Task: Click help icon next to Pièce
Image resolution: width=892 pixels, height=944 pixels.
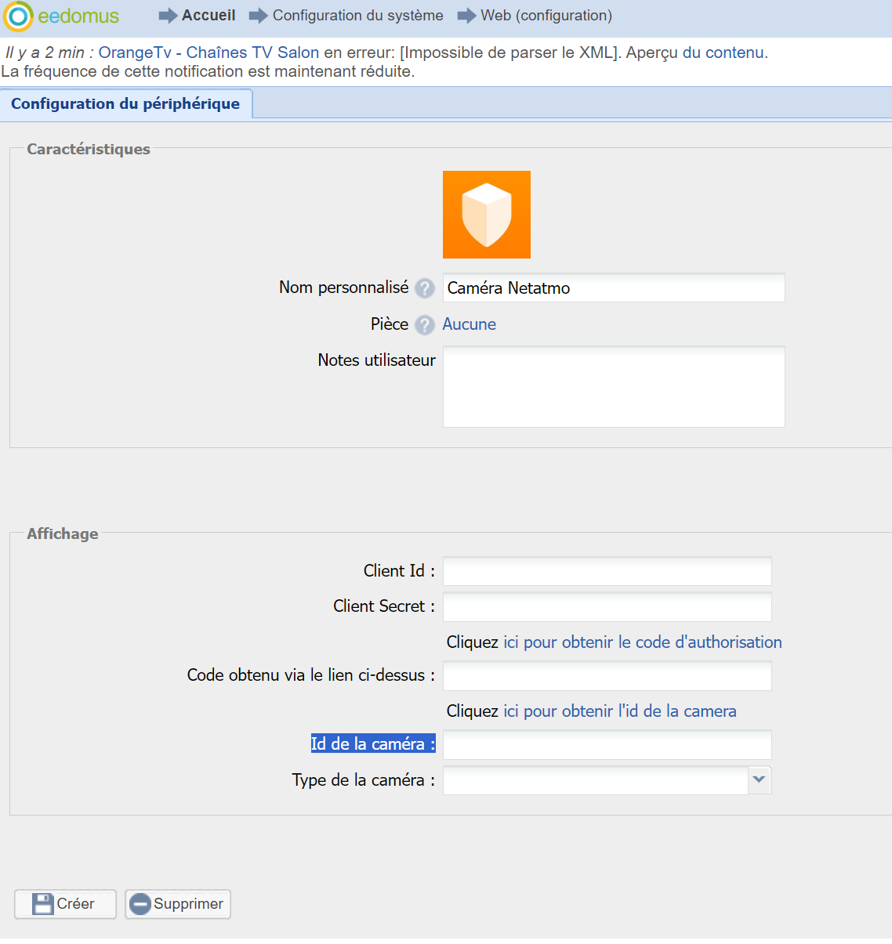Action: (424, 324)
